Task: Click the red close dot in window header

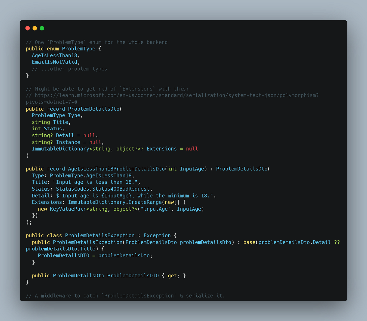Action: pos(28,28)
